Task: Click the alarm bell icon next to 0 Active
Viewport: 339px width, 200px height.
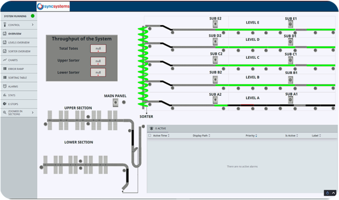Action: coord(151,128)
